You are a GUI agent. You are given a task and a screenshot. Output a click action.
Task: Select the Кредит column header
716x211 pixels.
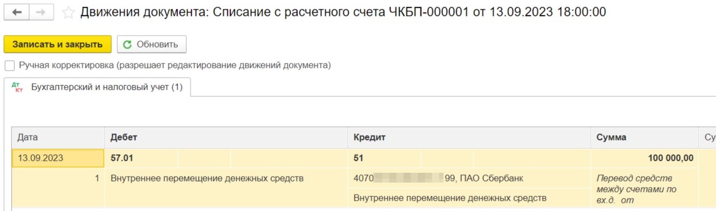pyautogui.click(x=469, y=138)
